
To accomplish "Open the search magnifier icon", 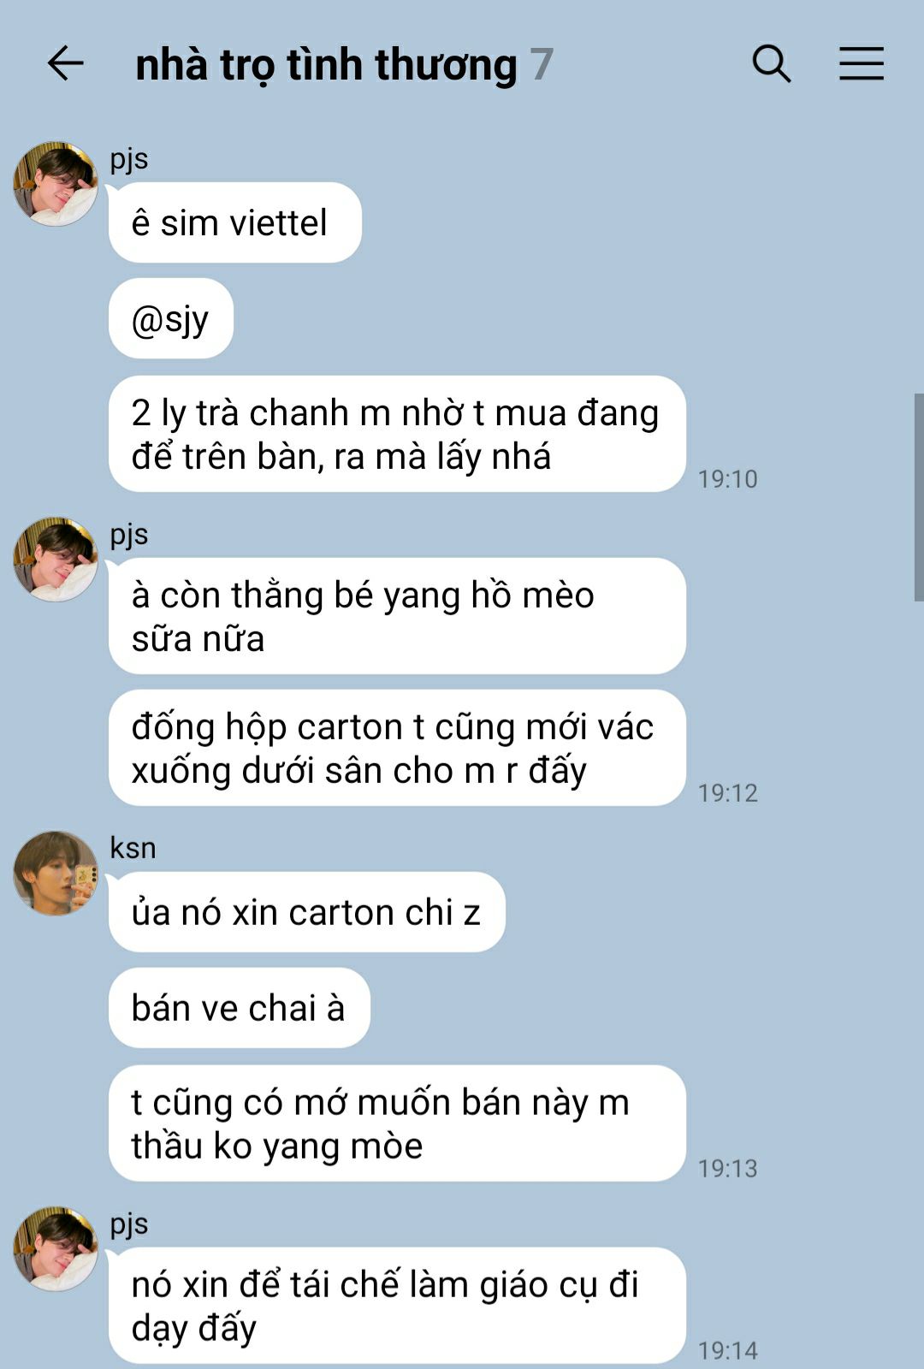I will pos(771,64).
